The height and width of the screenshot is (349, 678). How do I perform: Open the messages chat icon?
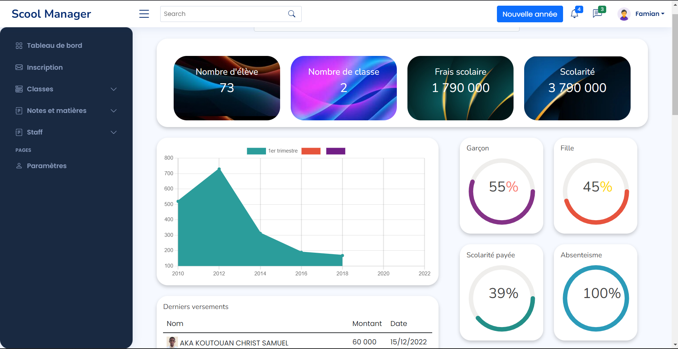coord(597,14)
